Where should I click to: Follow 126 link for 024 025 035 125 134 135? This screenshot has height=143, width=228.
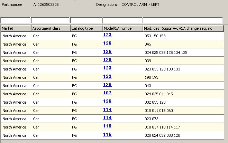[x=107, y=51]
